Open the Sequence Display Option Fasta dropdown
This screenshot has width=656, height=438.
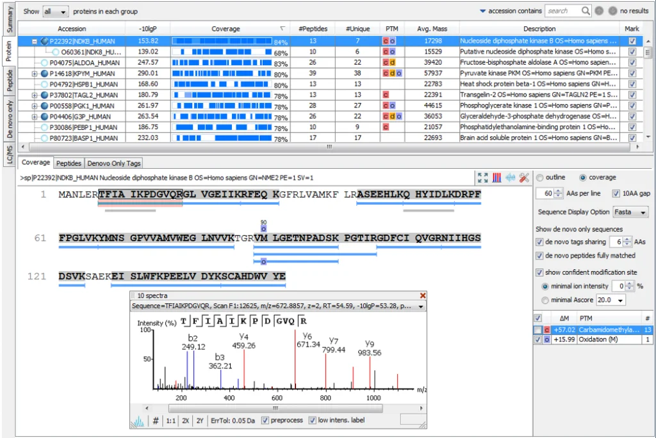click(x=630, y=212)
